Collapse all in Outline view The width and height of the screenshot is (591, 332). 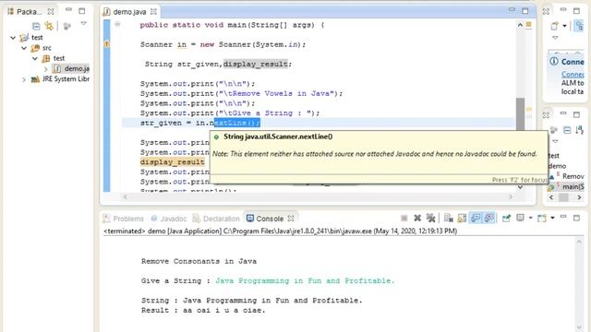point(567,130)
